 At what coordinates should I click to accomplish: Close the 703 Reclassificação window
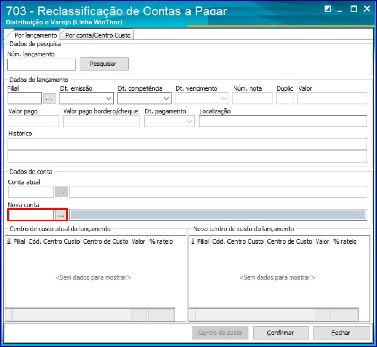367,9
